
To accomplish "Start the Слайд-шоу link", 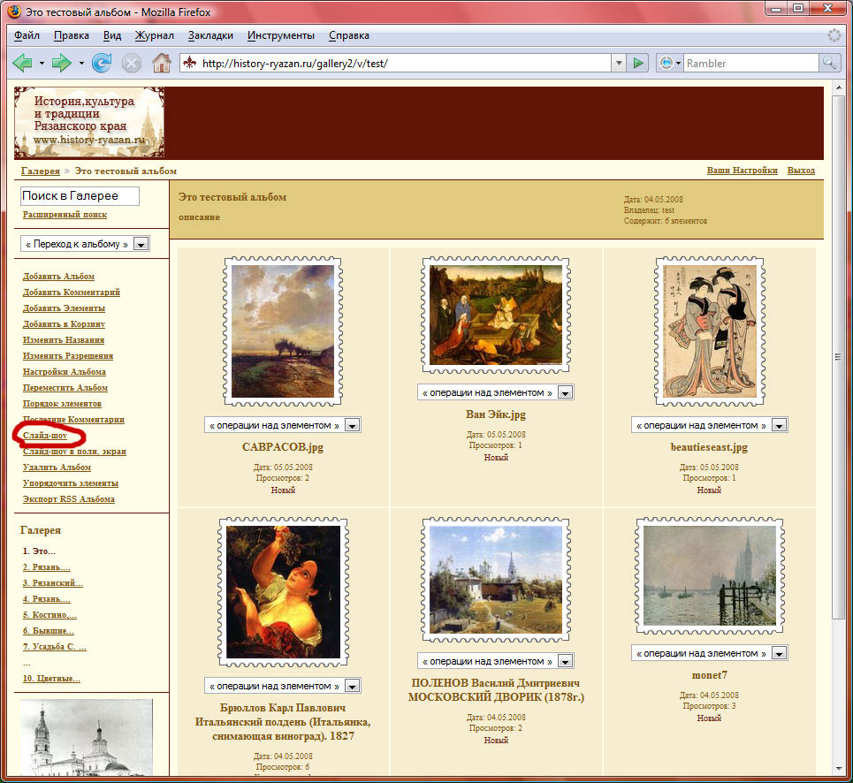I will tap(45, 436).
